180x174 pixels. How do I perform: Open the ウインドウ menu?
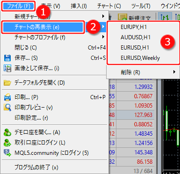(x=170, y=6)
